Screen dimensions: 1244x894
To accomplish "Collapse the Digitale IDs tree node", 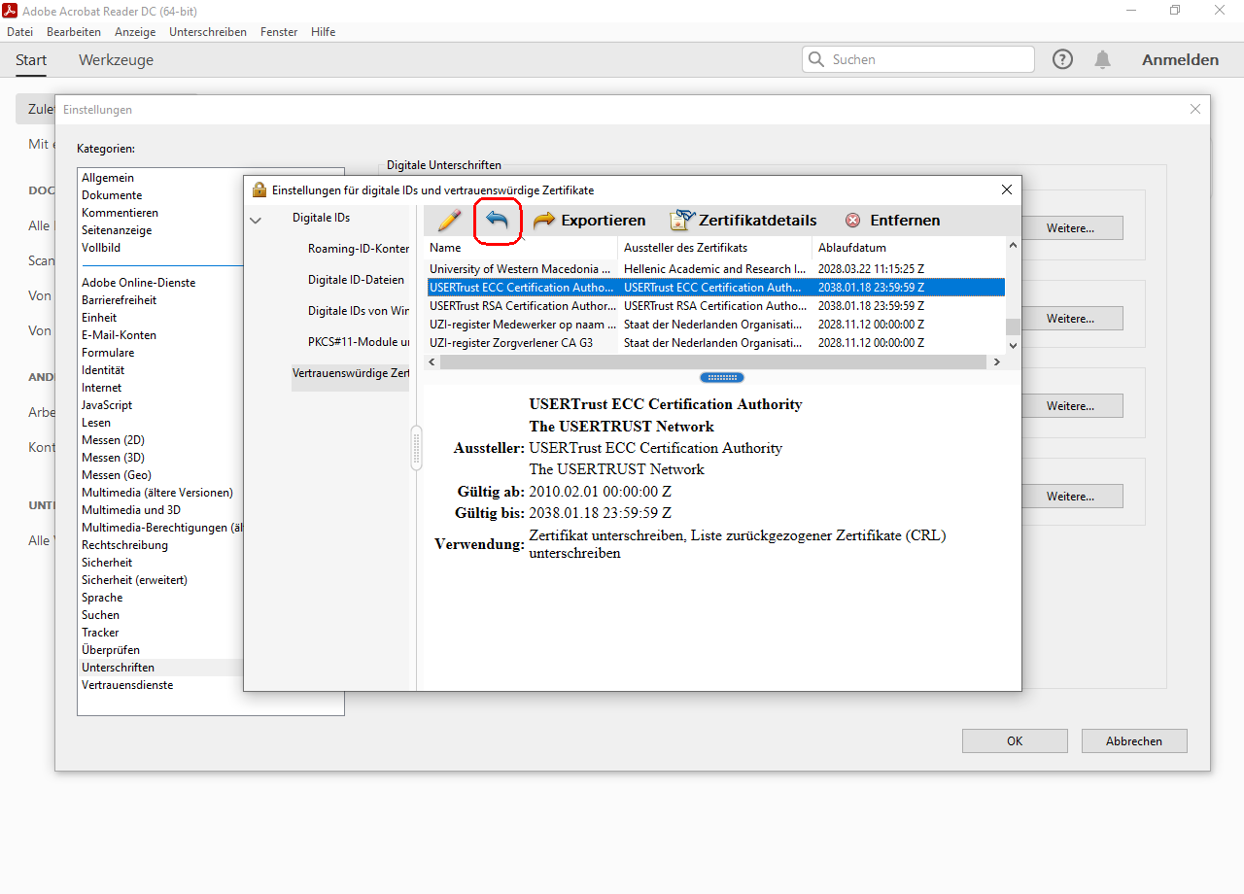I will pyautogui.click(x=256, y=221).
